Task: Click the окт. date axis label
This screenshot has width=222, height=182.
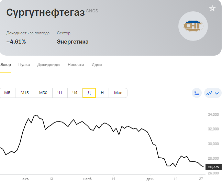Action: 25,179
